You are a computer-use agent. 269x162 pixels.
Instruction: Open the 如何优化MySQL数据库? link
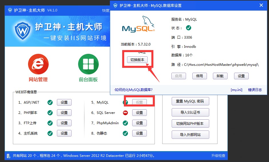pyautogui.click(x=133, y=90)
